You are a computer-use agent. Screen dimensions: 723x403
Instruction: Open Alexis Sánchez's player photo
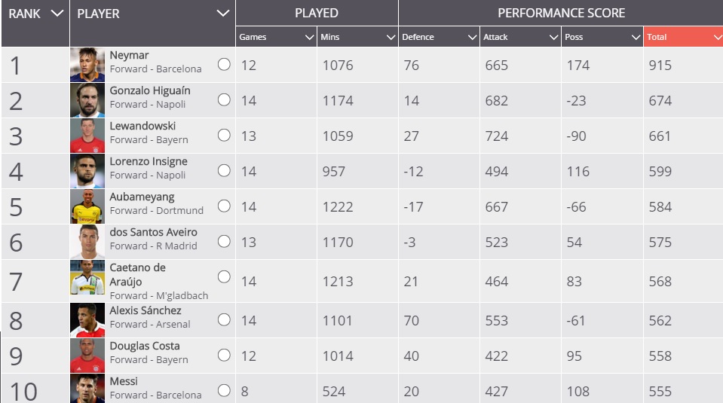coord(87,320)
